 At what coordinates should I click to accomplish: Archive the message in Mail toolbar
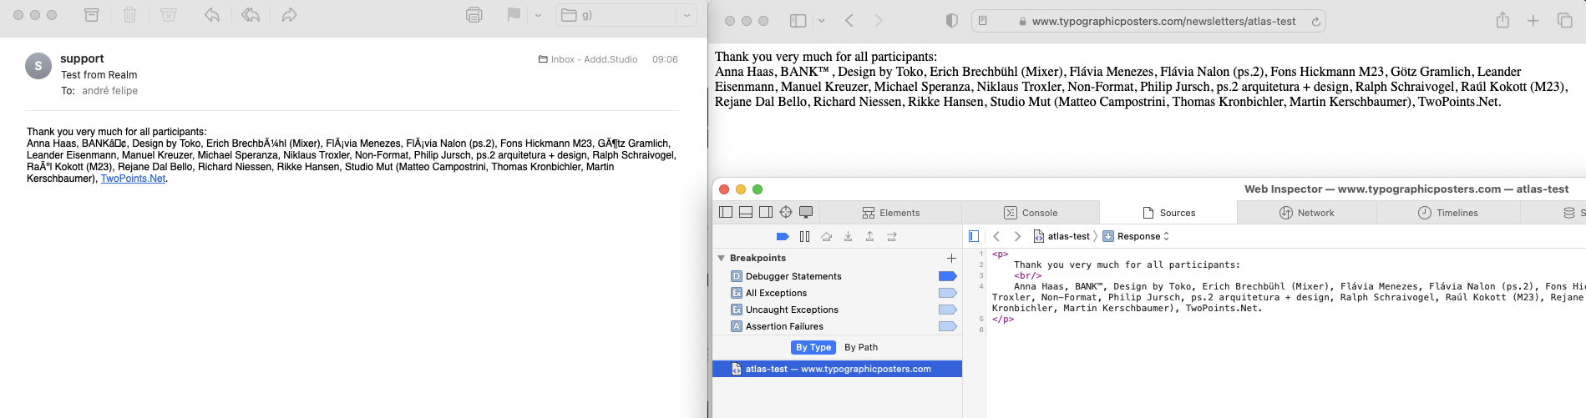[x=92, y=15]
